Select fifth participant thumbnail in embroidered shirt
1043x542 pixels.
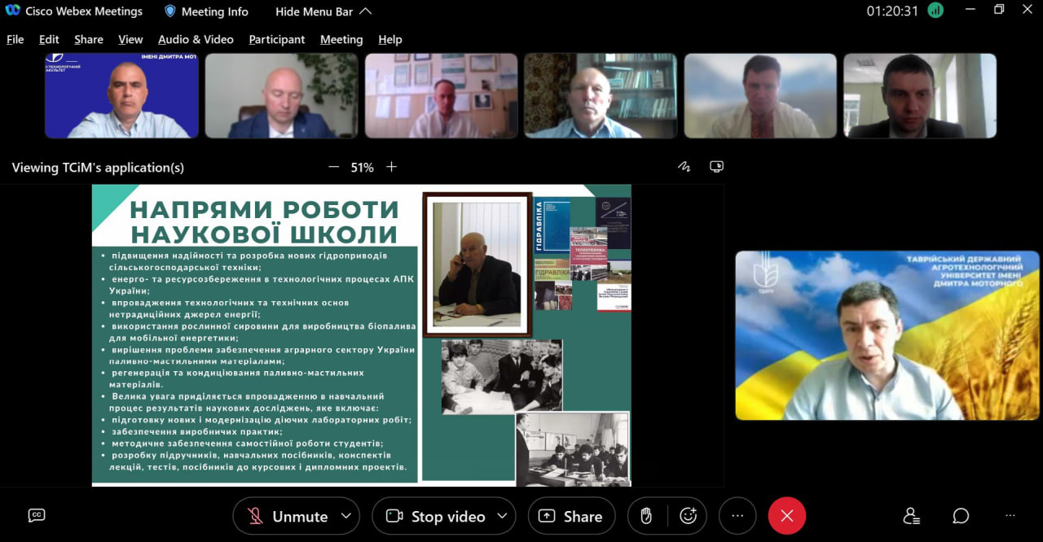pos(760,95)
